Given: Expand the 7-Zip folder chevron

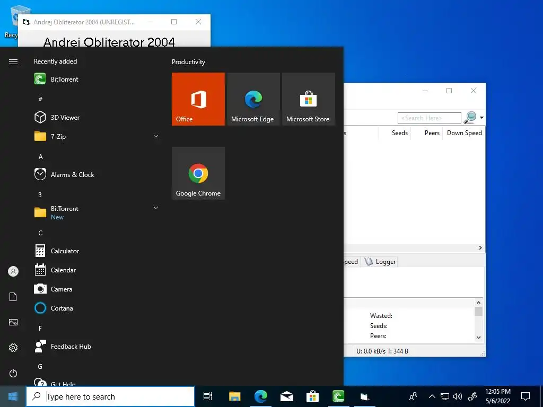Looking at the screenshot, I should [x=156, y=136].
